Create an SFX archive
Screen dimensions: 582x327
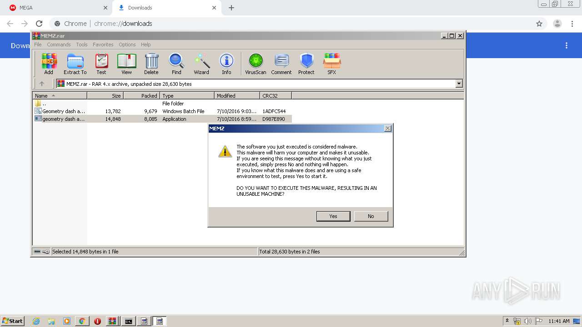coord(332,64)
